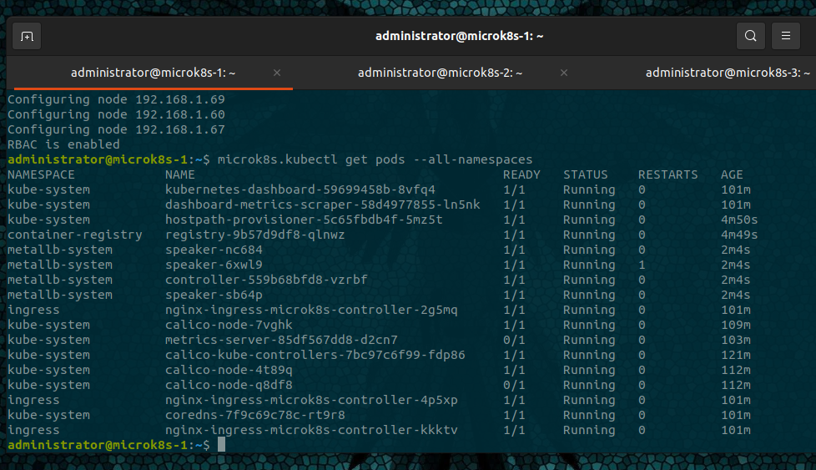
Task: Click the 109m age value
Action: coord(735,326)
